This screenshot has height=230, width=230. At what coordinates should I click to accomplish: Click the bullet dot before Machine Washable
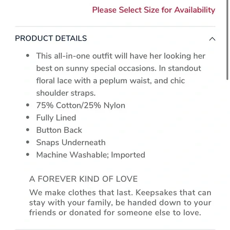(28, 154)
